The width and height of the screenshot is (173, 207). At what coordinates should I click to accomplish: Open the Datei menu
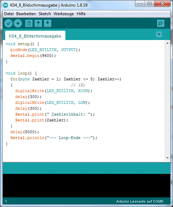(x=9, y=14)
